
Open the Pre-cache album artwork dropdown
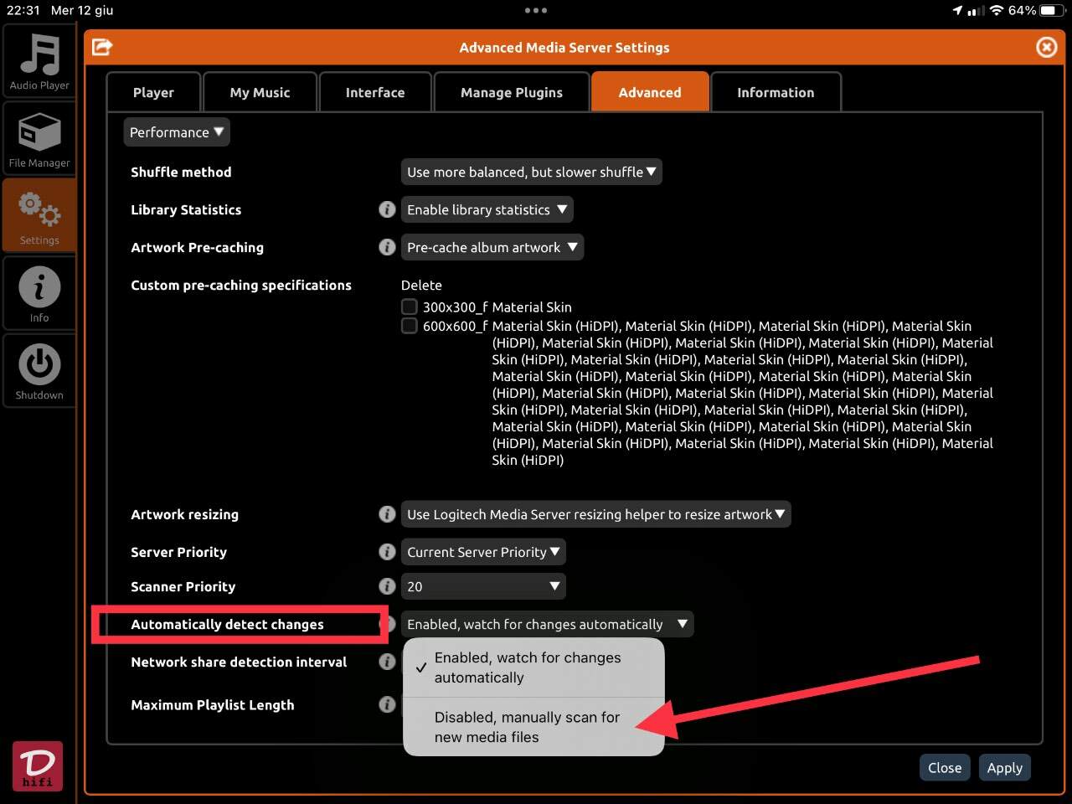(492, 247)
